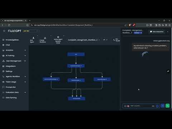Click the browser back arrow
The image size is (172, 129).
click(3, 25)
